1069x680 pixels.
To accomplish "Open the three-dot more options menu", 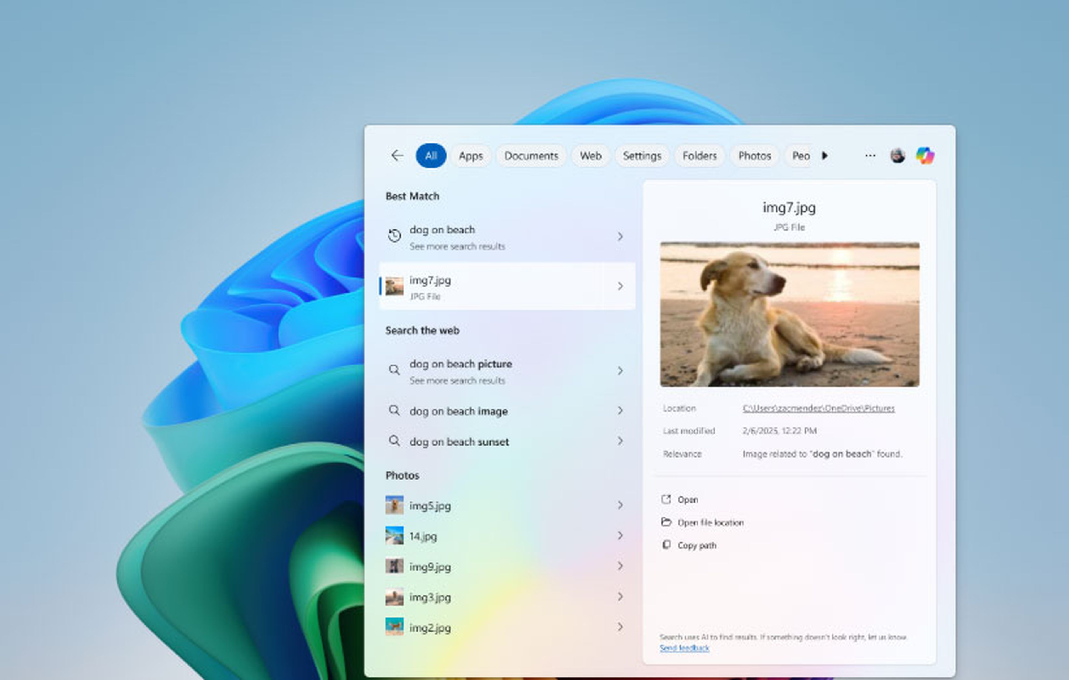I will (870, 155).
